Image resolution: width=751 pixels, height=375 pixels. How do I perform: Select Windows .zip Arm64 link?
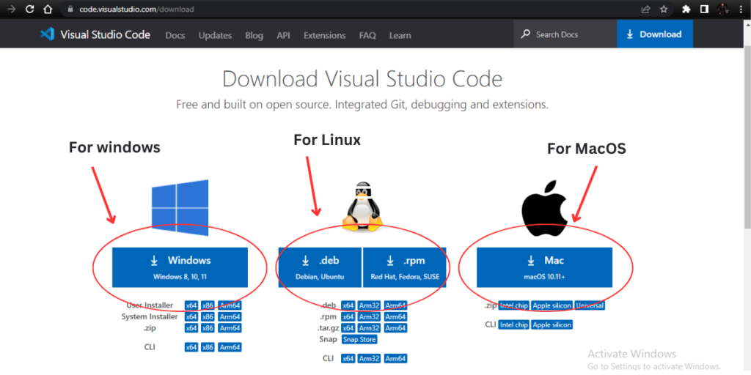tap(230, 328)
